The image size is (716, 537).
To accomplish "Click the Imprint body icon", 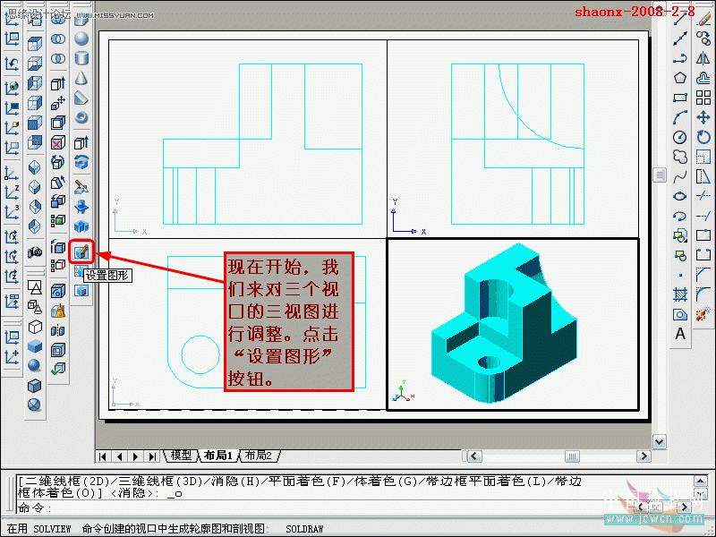I will click(x=58, y=291).
